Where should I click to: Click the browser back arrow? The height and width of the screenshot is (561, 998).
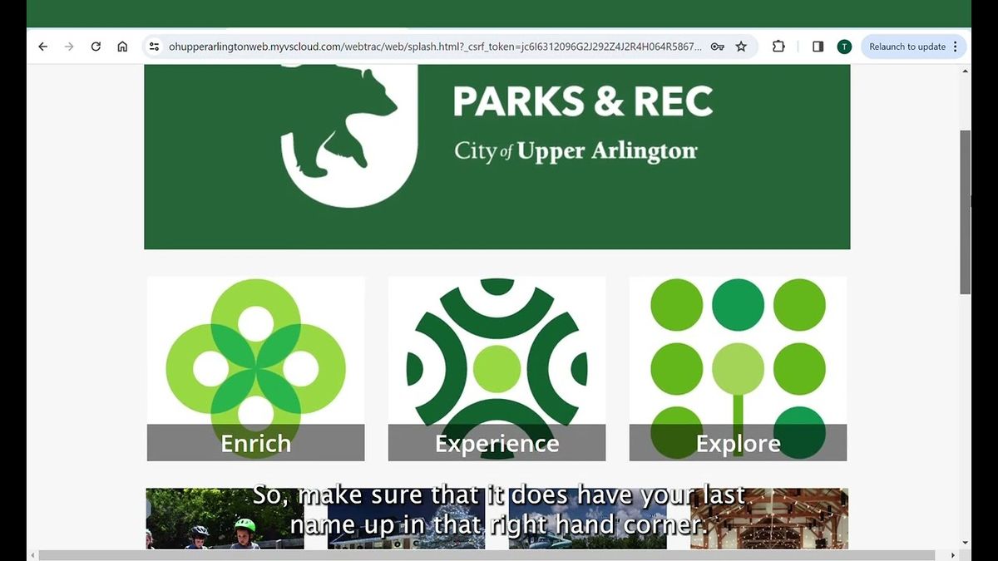coord(43,47)
